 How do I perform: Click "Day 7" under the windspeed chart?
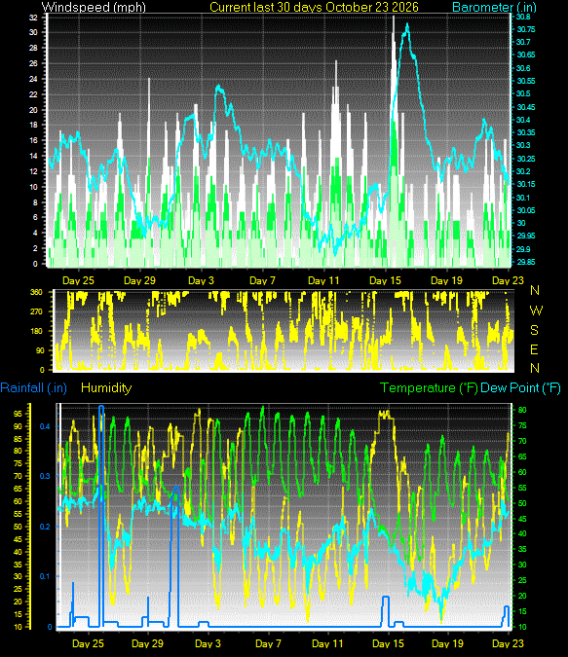click(262, 280)
